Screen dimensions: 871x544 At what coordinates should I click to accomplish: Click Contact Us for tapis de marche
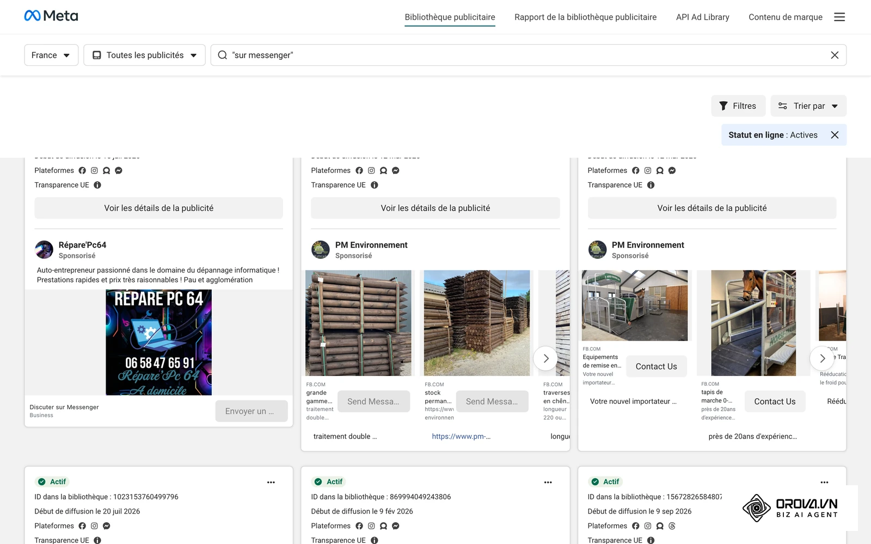click(x=775, y=401)
